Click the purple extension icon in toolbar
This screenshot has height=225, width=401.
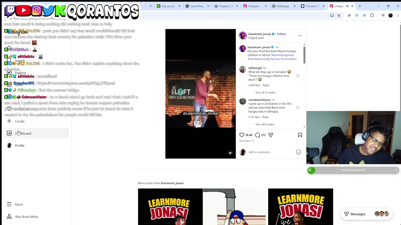pos(349,15)
